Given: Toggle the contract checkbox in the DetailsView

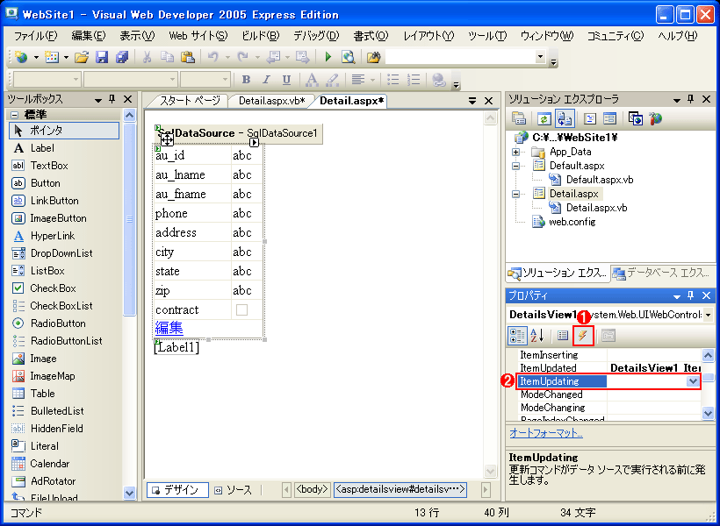Looking at the screenshot, I should [x=241, y=310].
